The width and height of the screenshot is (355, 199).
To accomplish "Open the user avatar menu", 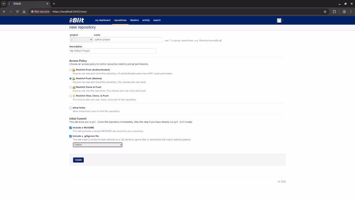I will point(280,20).
